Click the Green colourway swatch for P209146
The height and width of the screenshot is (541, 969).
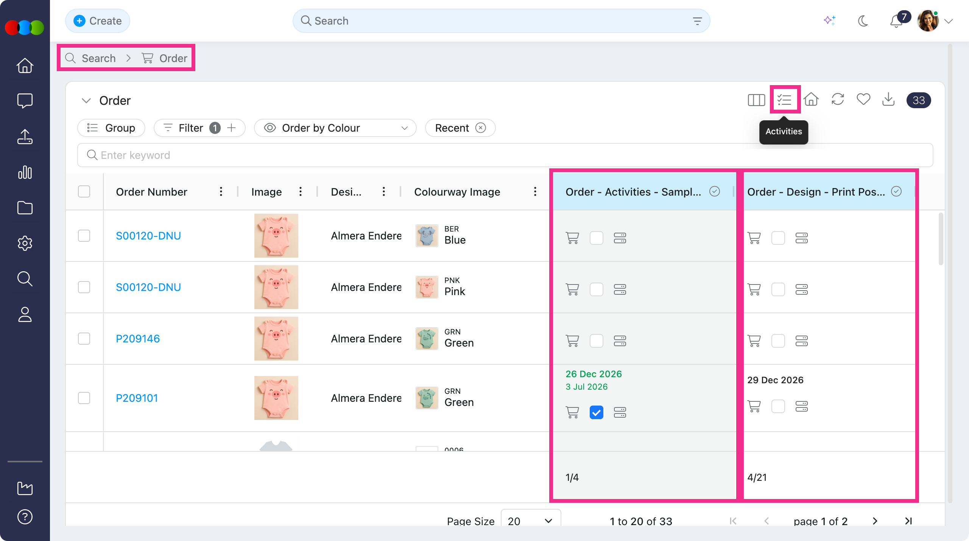pyautogui.click(x=427, y=339)
